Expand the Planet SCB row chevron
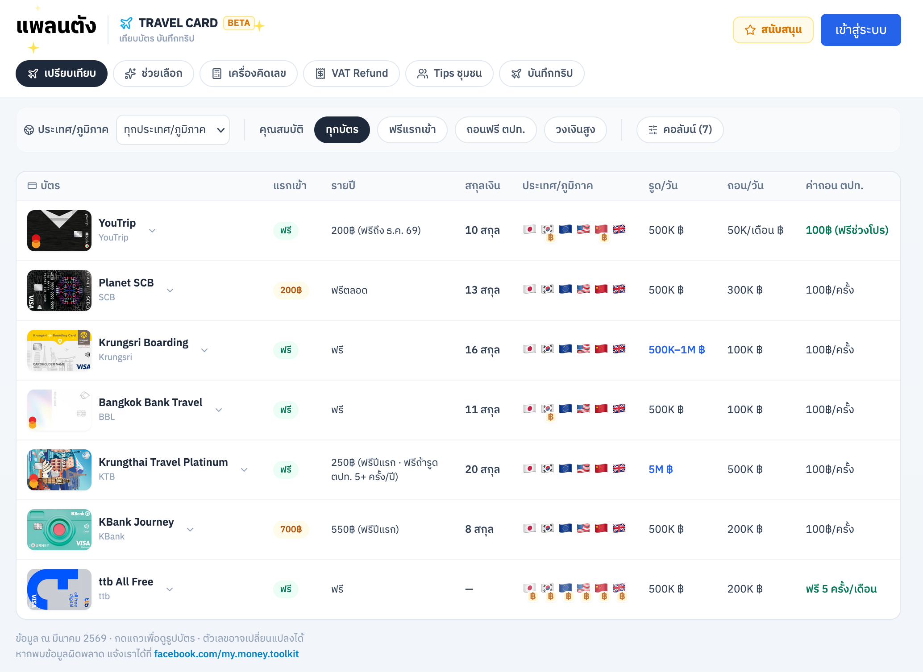 pos(170,290)
